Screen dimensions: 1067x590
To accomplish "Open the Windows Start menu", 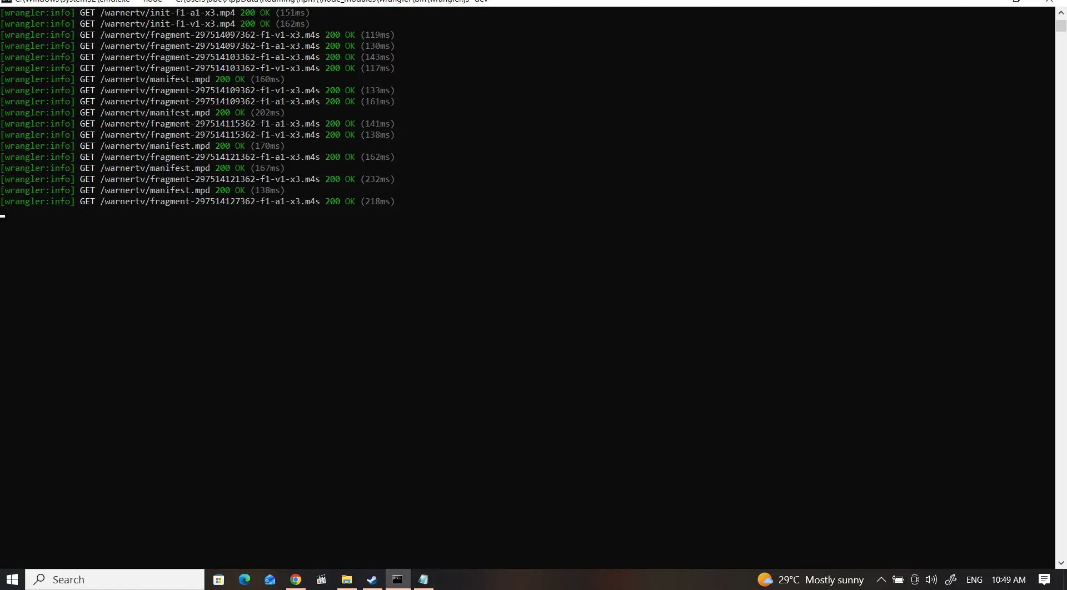I will pos(12,579).
